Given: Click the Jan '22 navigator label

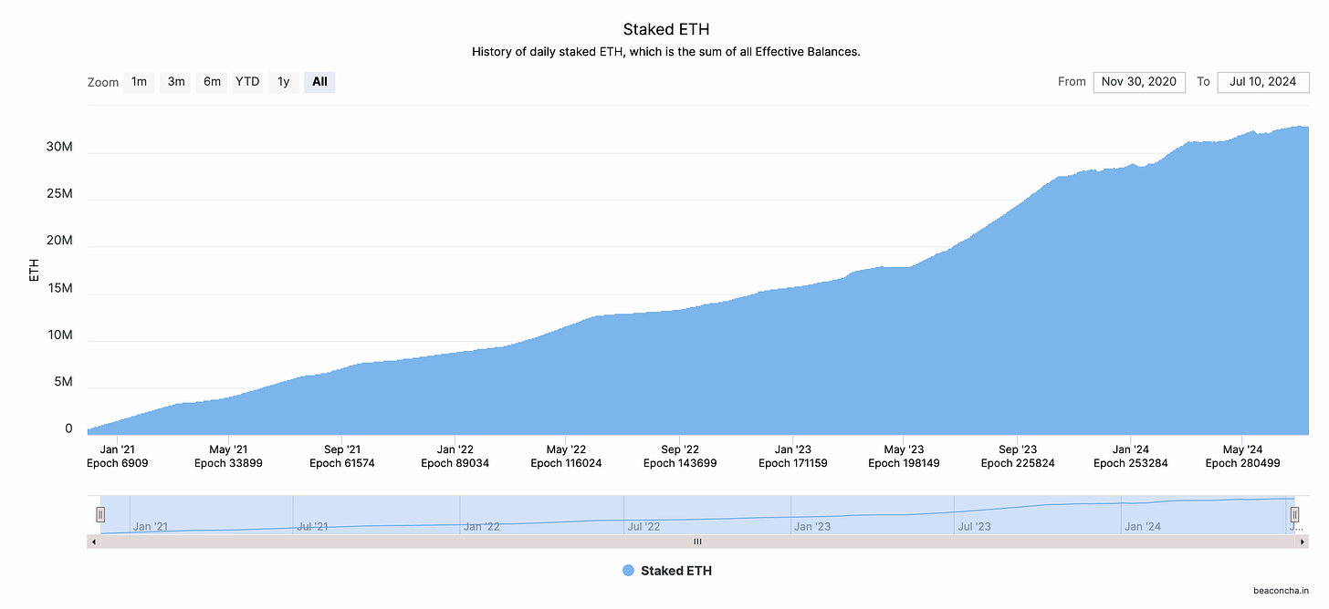Looking at the screenshot, I should 481,526.
